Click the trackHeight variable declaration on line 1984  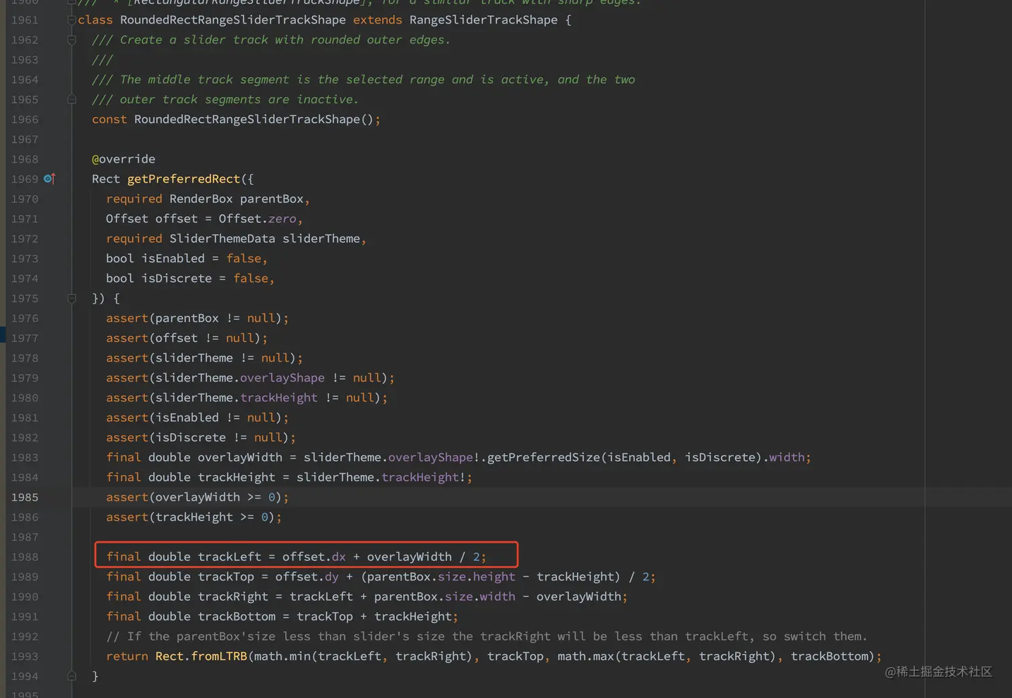pos(236,477)
